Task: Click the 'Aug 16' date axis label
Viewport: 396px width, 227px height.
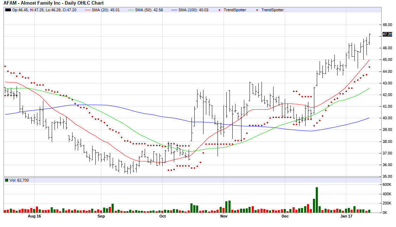Action: click(x=34, y=216)
